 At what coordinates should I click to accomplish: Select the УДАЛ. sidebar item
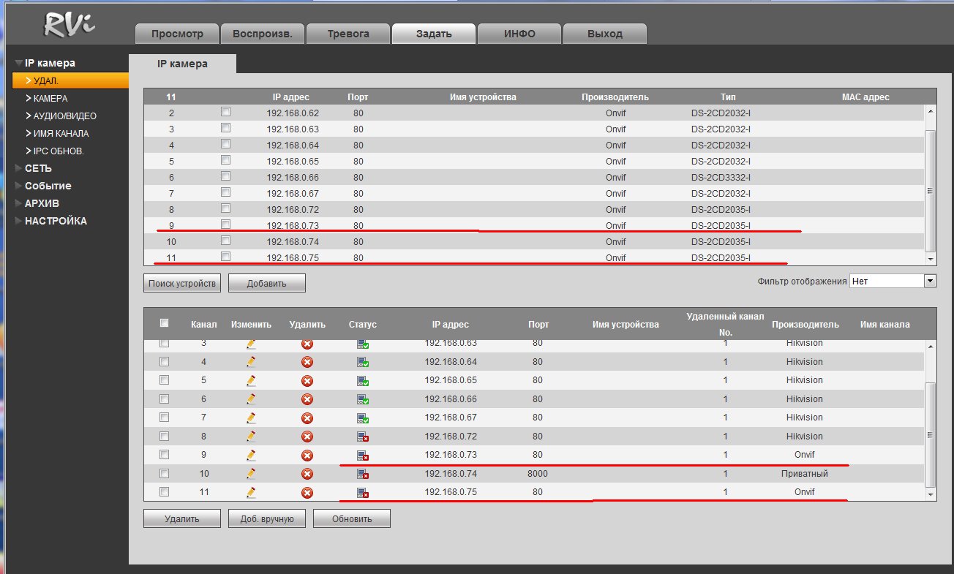(70, 80)
